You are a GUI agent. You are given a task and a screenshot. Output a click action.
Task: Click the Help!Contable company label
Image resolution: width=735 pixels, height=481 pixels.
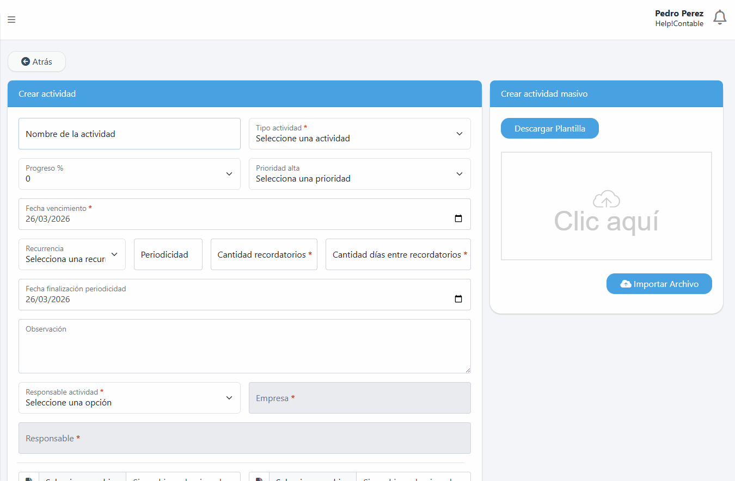(679, 24)
